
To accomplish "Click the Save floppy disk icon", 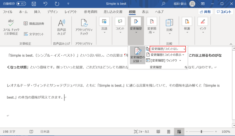I will click(34, 4).
